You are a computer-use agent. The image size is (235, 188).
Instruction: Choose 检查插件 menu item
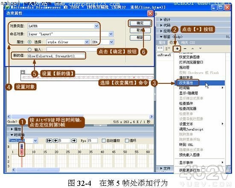click(186, 103)
